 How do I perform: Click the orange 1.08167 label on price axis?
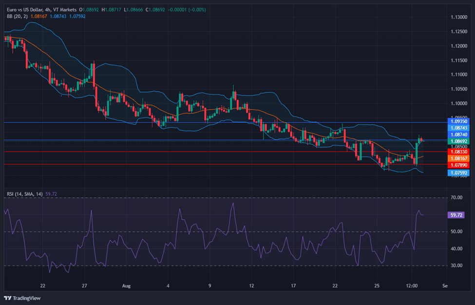[459, 158]
